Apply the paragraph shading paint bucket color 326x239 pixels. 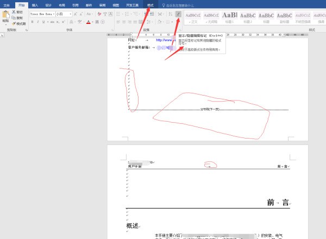(x=159, y=22)
